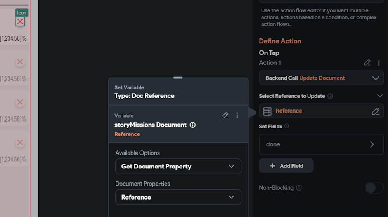This screenshot has width=388, height=217.
Task: Click the info icon next to storyMissions Document
Action: [192, 125]
